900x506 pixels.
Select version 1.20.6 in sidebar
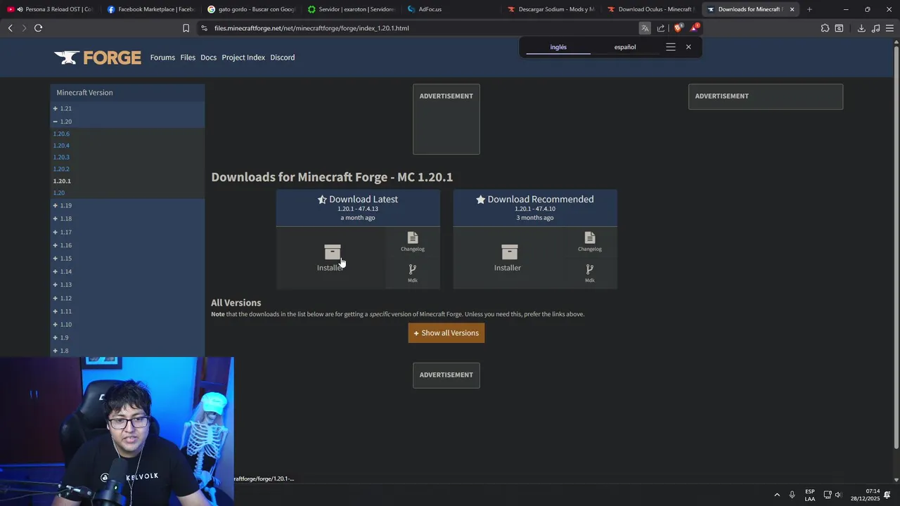pos(61,134)
